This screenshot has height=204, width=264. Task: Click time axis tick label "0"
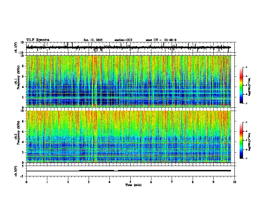26,182
